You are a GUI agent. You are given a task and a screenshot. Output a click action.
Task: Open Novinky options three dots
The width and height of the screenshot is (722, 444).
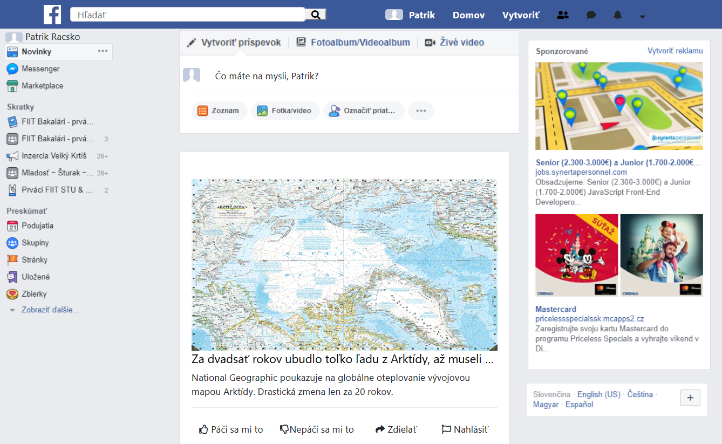pyautogui.click(x=103, y=51)
